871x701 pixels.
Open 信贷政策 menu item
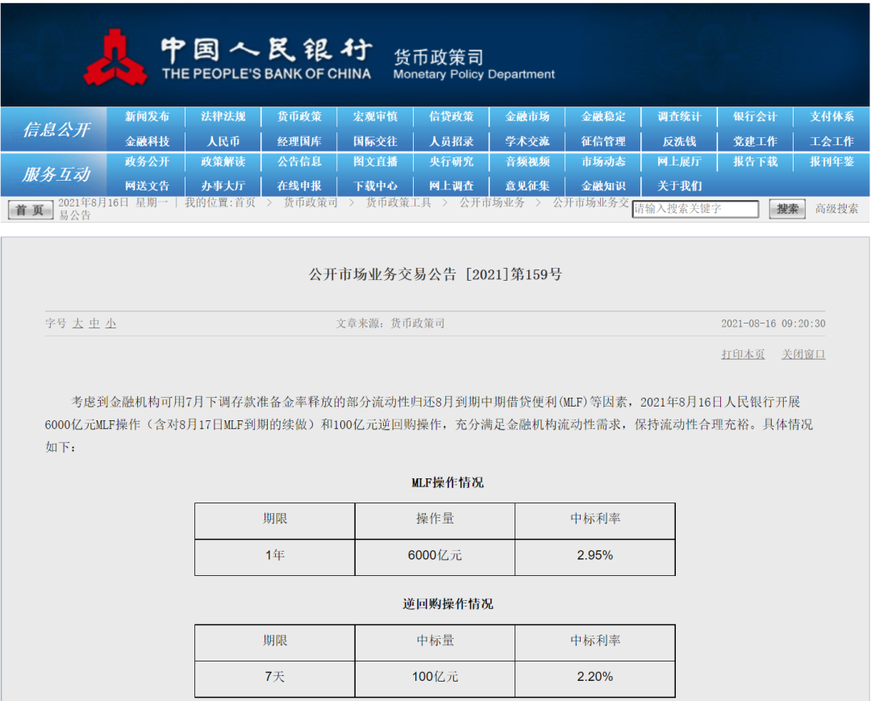(x=452, y=117)
